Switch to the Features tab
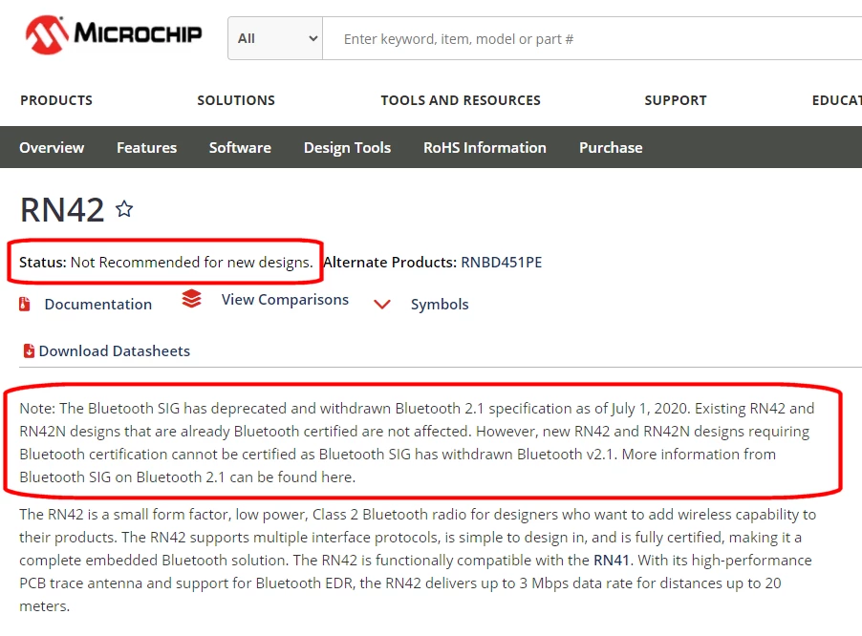This screenshot has width=862, height=636. point(147,148)
